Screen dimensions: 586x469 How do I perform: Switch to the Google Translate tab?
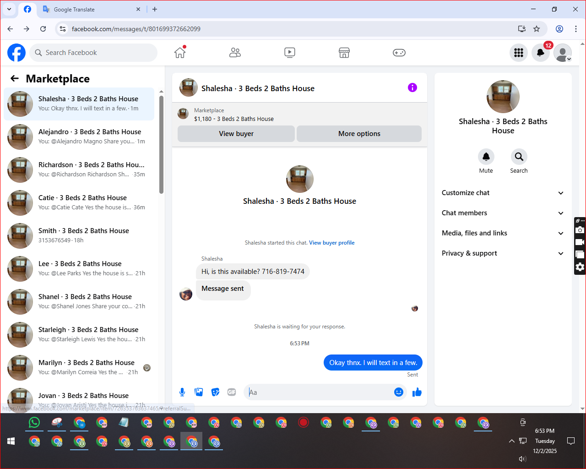91,9
